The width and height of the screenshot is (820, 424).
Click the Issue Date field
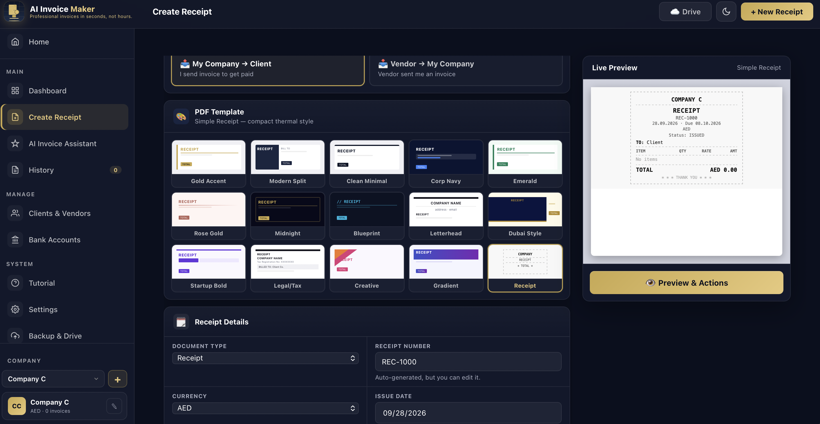pyautogui.click(x=468, y=413)
